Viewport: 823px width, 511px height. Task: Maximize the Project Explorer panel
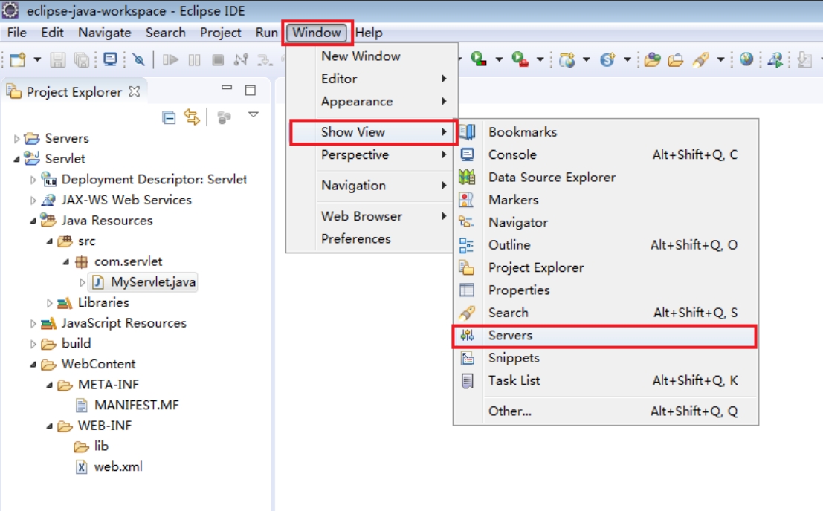pos(251,90)
